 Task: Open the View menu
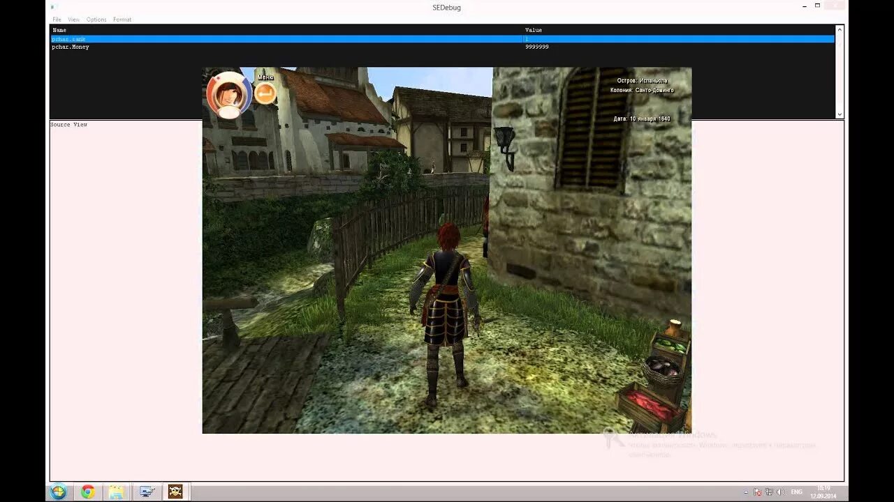73,20
